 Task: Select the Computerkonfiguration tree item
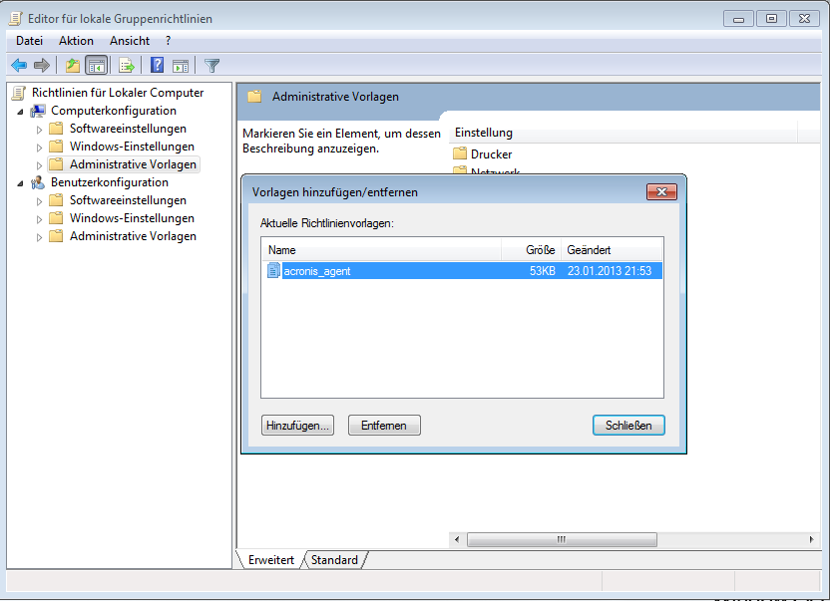114,111
